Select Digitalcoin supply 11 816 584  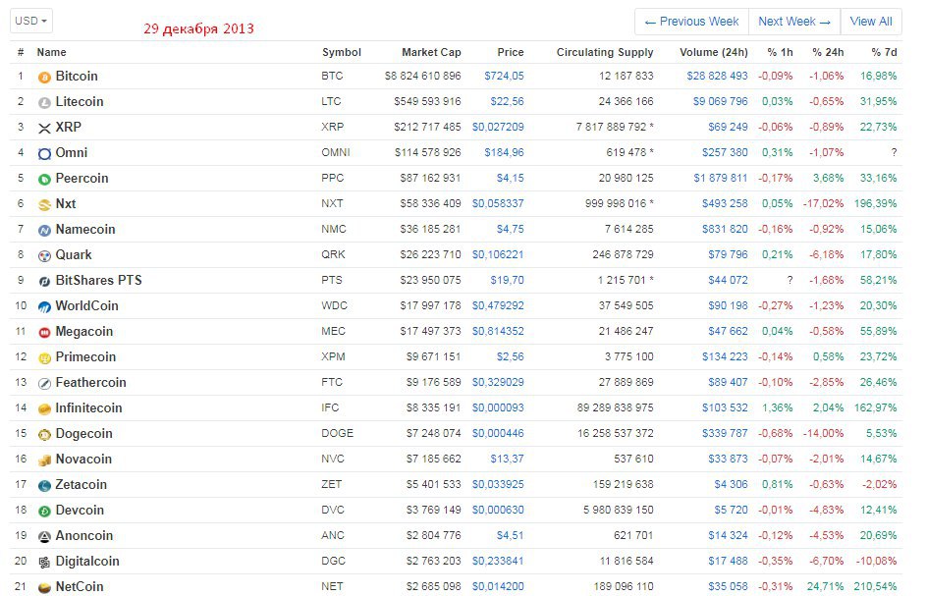pyautogui.click(x=626, y=562)
